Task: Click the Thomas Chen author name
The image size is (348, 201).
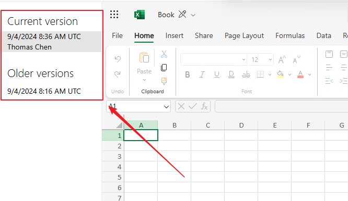Action: [29, 47]
